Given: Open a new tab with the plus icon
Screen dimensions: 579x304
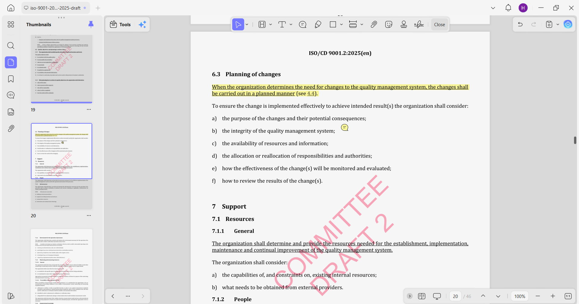Looking at the screenshot, I should (98, 8).
